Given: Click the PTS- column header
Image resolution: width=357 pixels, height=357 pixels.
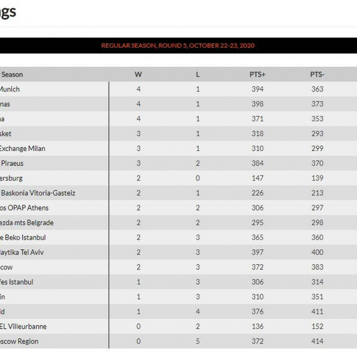Looking at the screenshot, I should click(317, 74).
